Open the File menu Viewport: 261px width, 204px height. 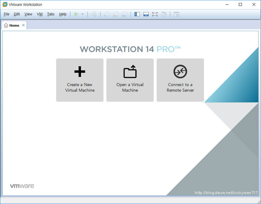6,14
